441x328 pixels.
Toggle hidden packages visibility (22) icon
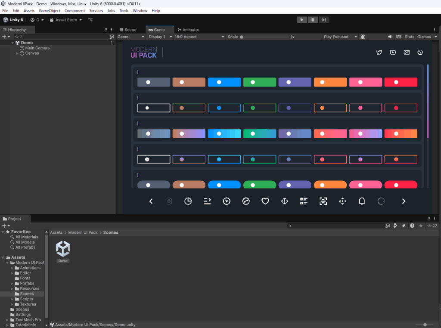(x=432, y=226)
